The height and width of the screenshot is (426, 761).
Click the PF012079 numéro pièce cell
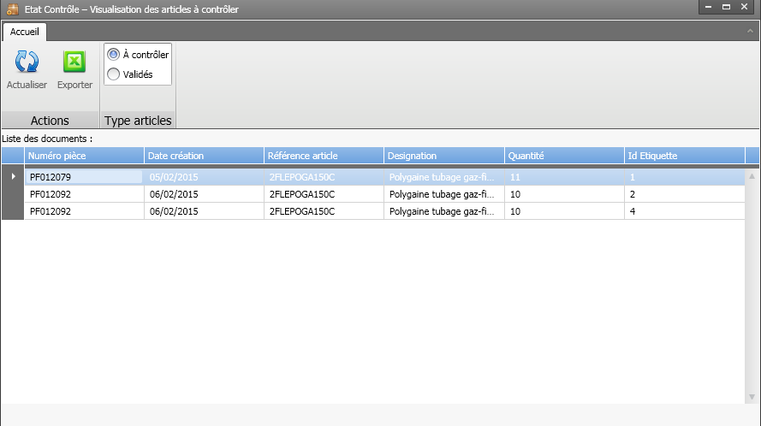(83, 177)
